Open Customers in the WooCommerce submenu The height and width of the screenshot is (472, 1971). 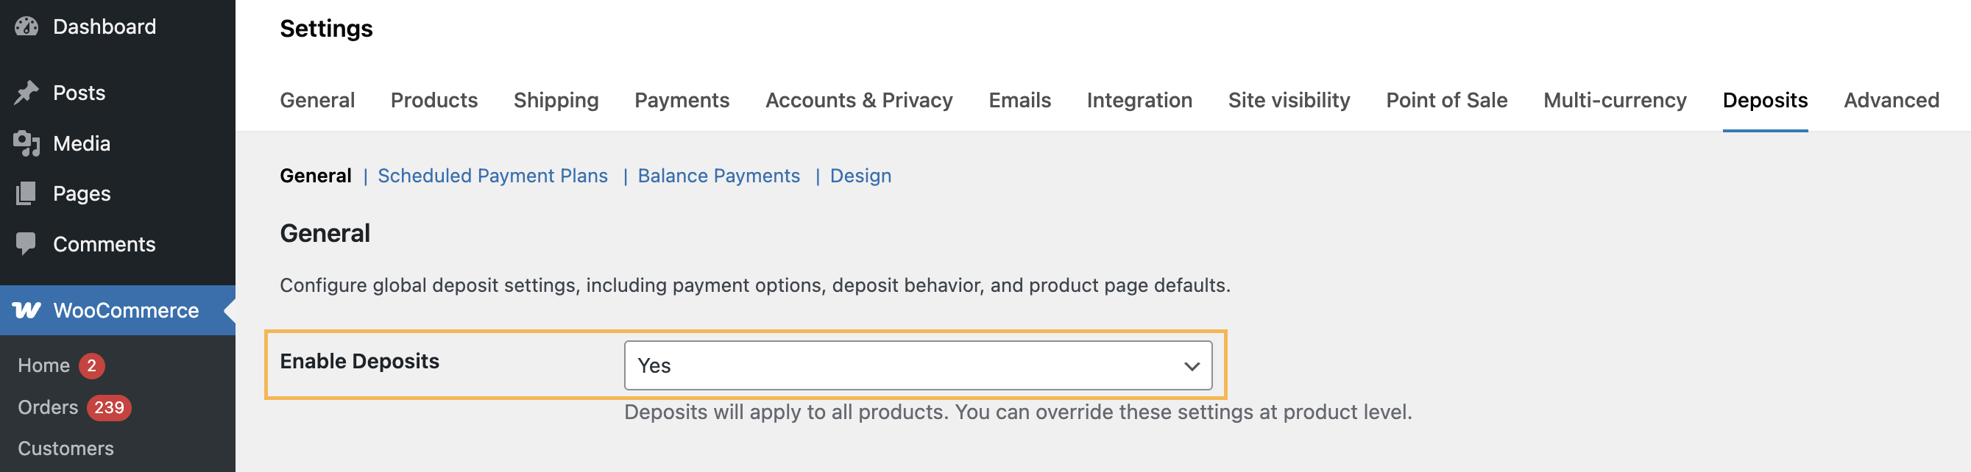66,448
